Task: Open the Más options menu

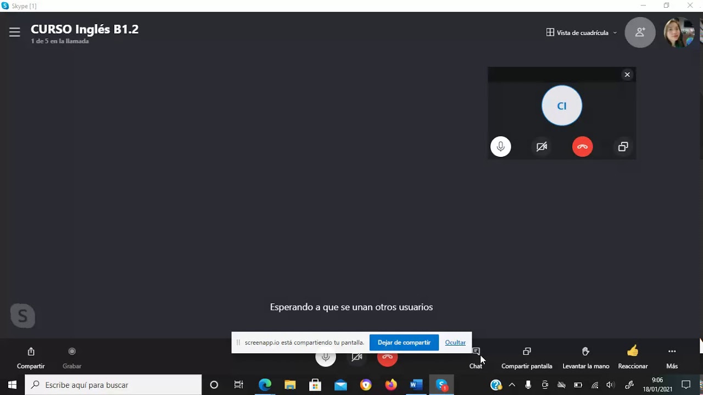Action: [672, 358]
